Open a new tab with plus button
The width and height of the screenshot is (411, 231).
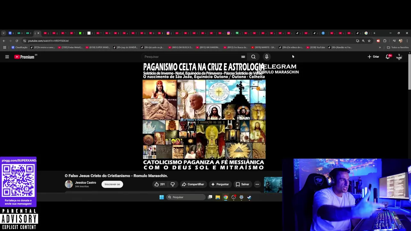point(374,33)
